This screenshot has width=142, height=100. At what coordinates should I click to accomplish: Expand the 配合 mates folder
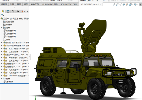(1, 79)
